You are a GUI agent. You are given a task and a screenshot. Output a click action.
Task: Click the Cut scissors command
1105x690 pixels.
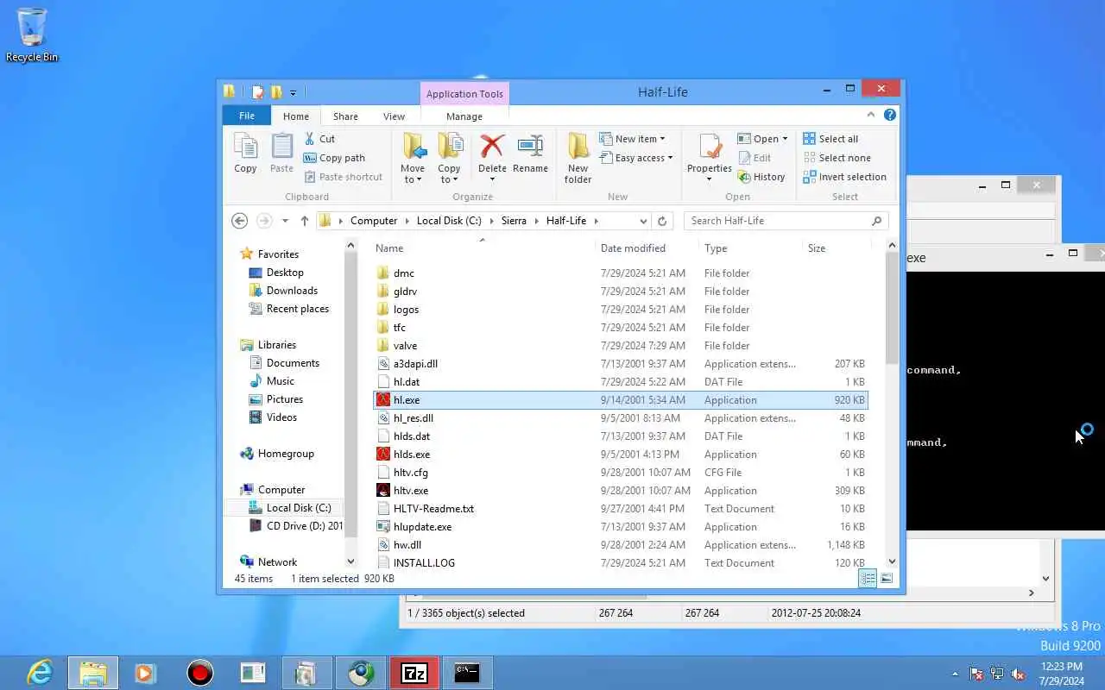click(319, 139)
